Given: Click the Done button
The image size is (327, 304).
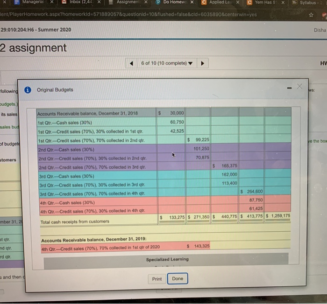Looking at the screenshot, I should click(x=178, y=279).
